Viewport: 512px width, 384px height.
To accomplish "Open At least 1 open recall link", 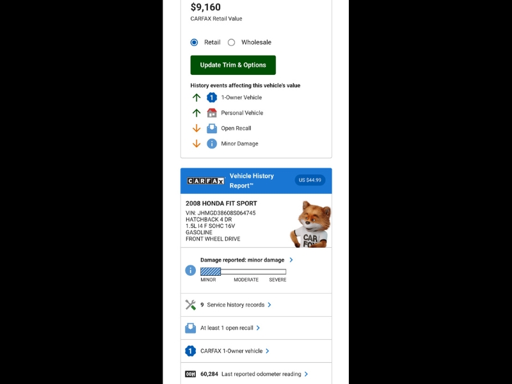I will click(227, 328).
